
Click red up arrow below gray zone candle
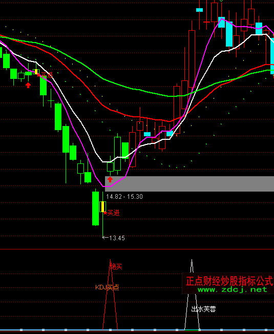point(110,179)
